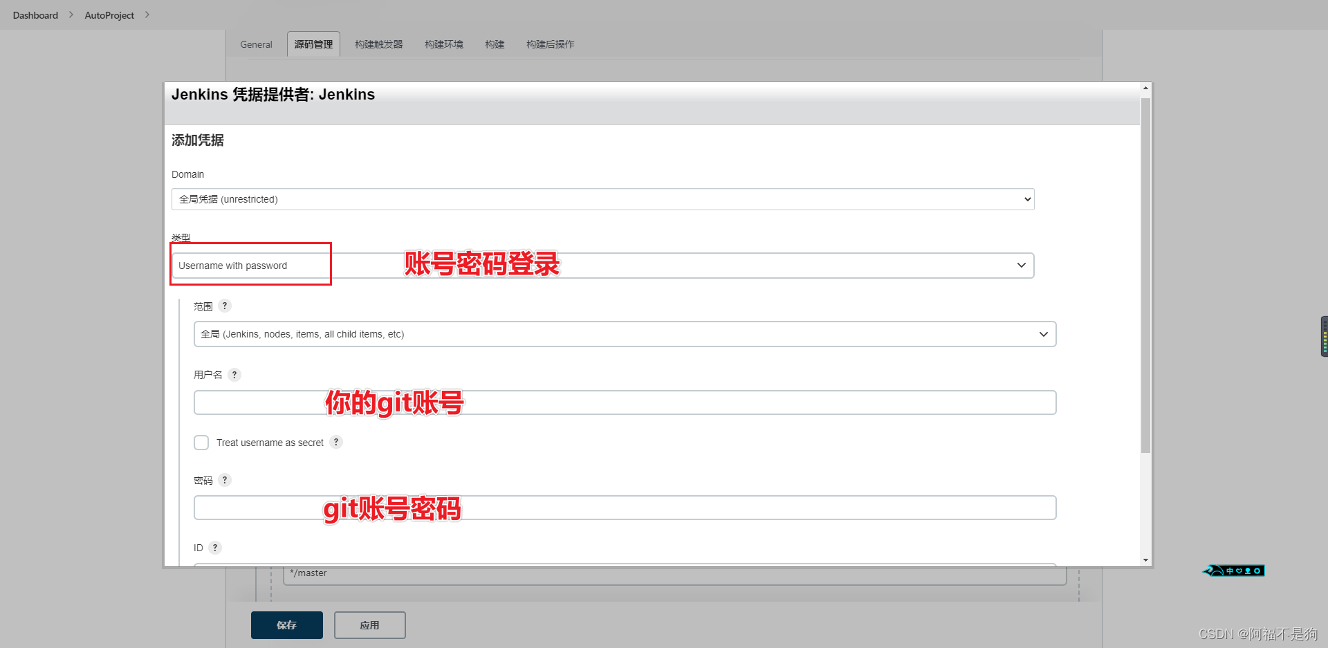Image resolution: width=1328 pixels, height=648 pixels.
Task: Click the 添加凭据 heading text
Action: (x=198, y=140)
